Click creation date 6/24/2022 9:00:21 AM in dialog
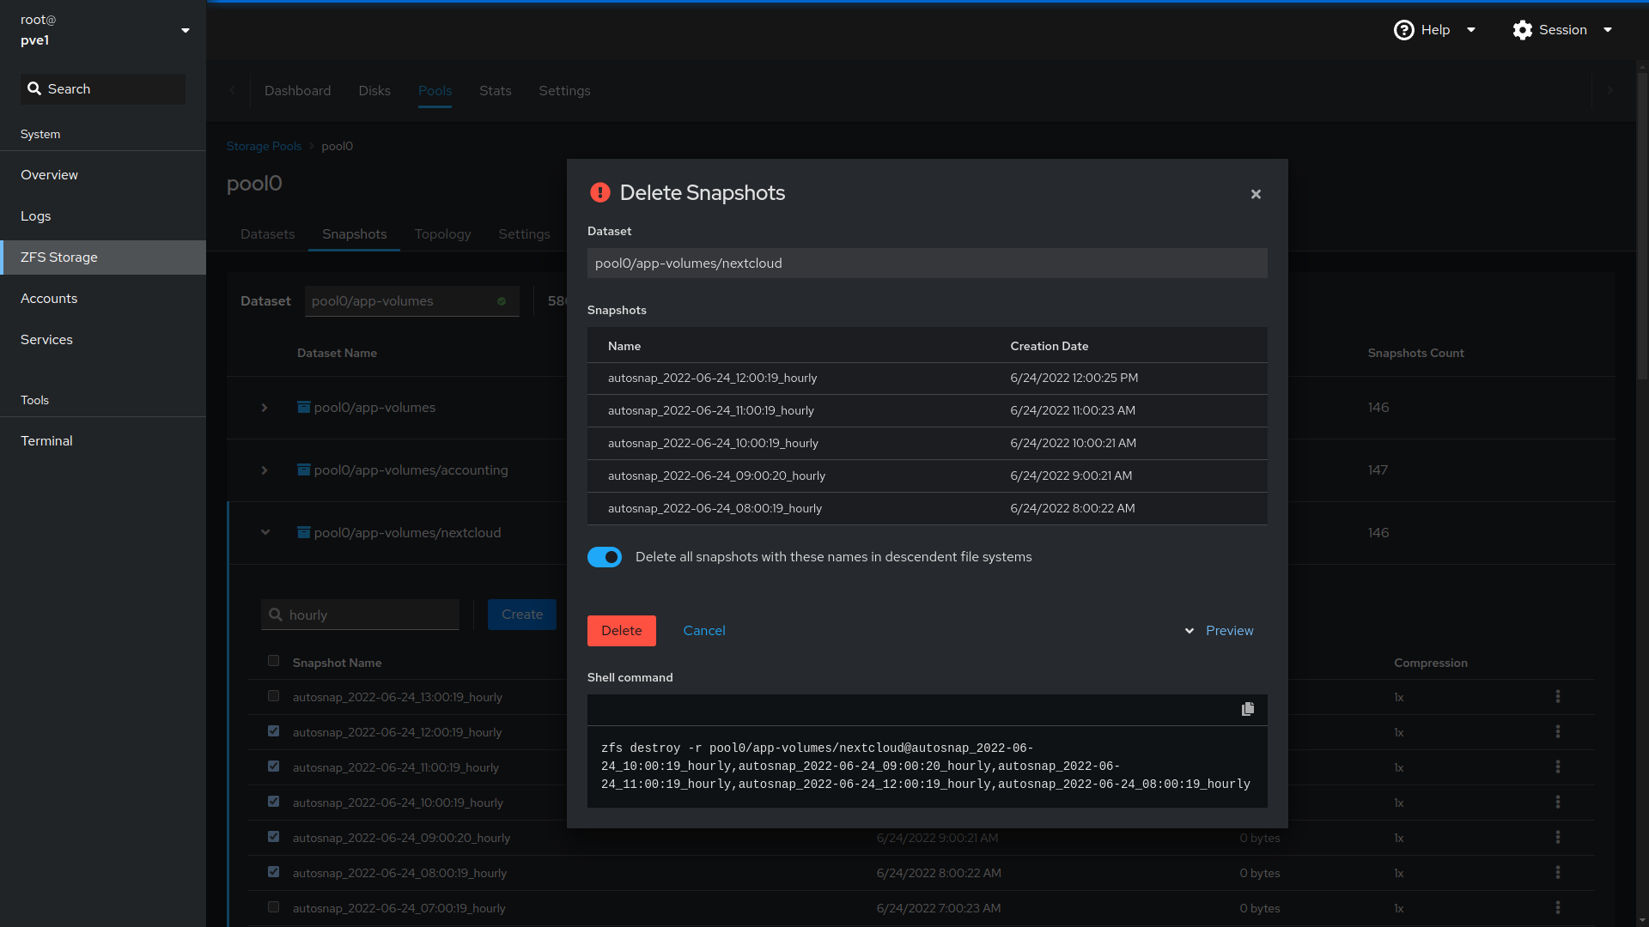Screen dimensions: 1649x927 pos(1071,476)
